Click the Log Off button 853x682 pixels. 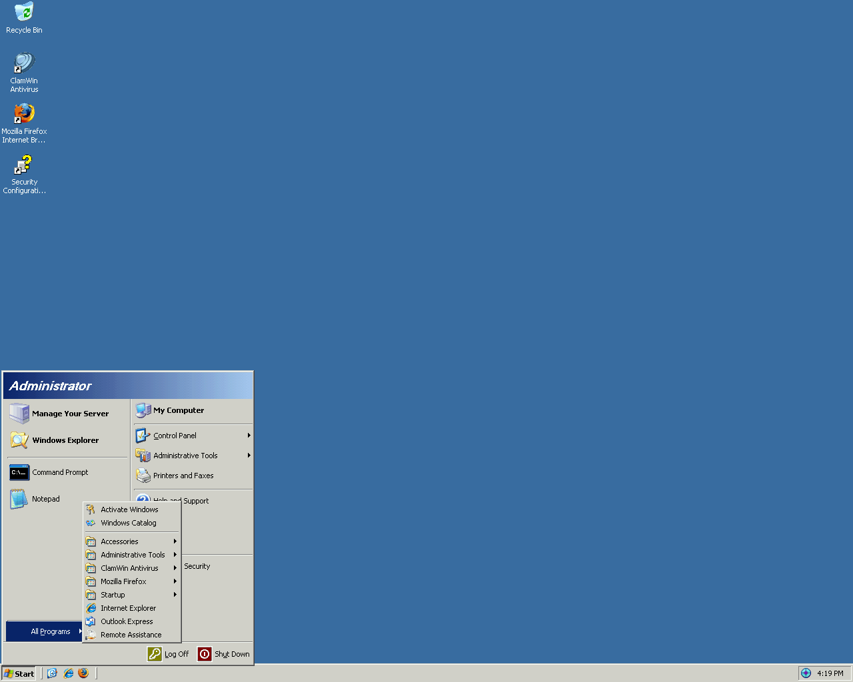(169, 654)
